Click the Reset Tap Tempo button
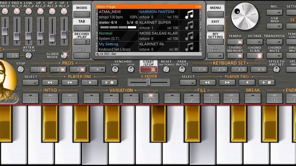Viewport: 296px width, 166px height. [x=166, y=70]
